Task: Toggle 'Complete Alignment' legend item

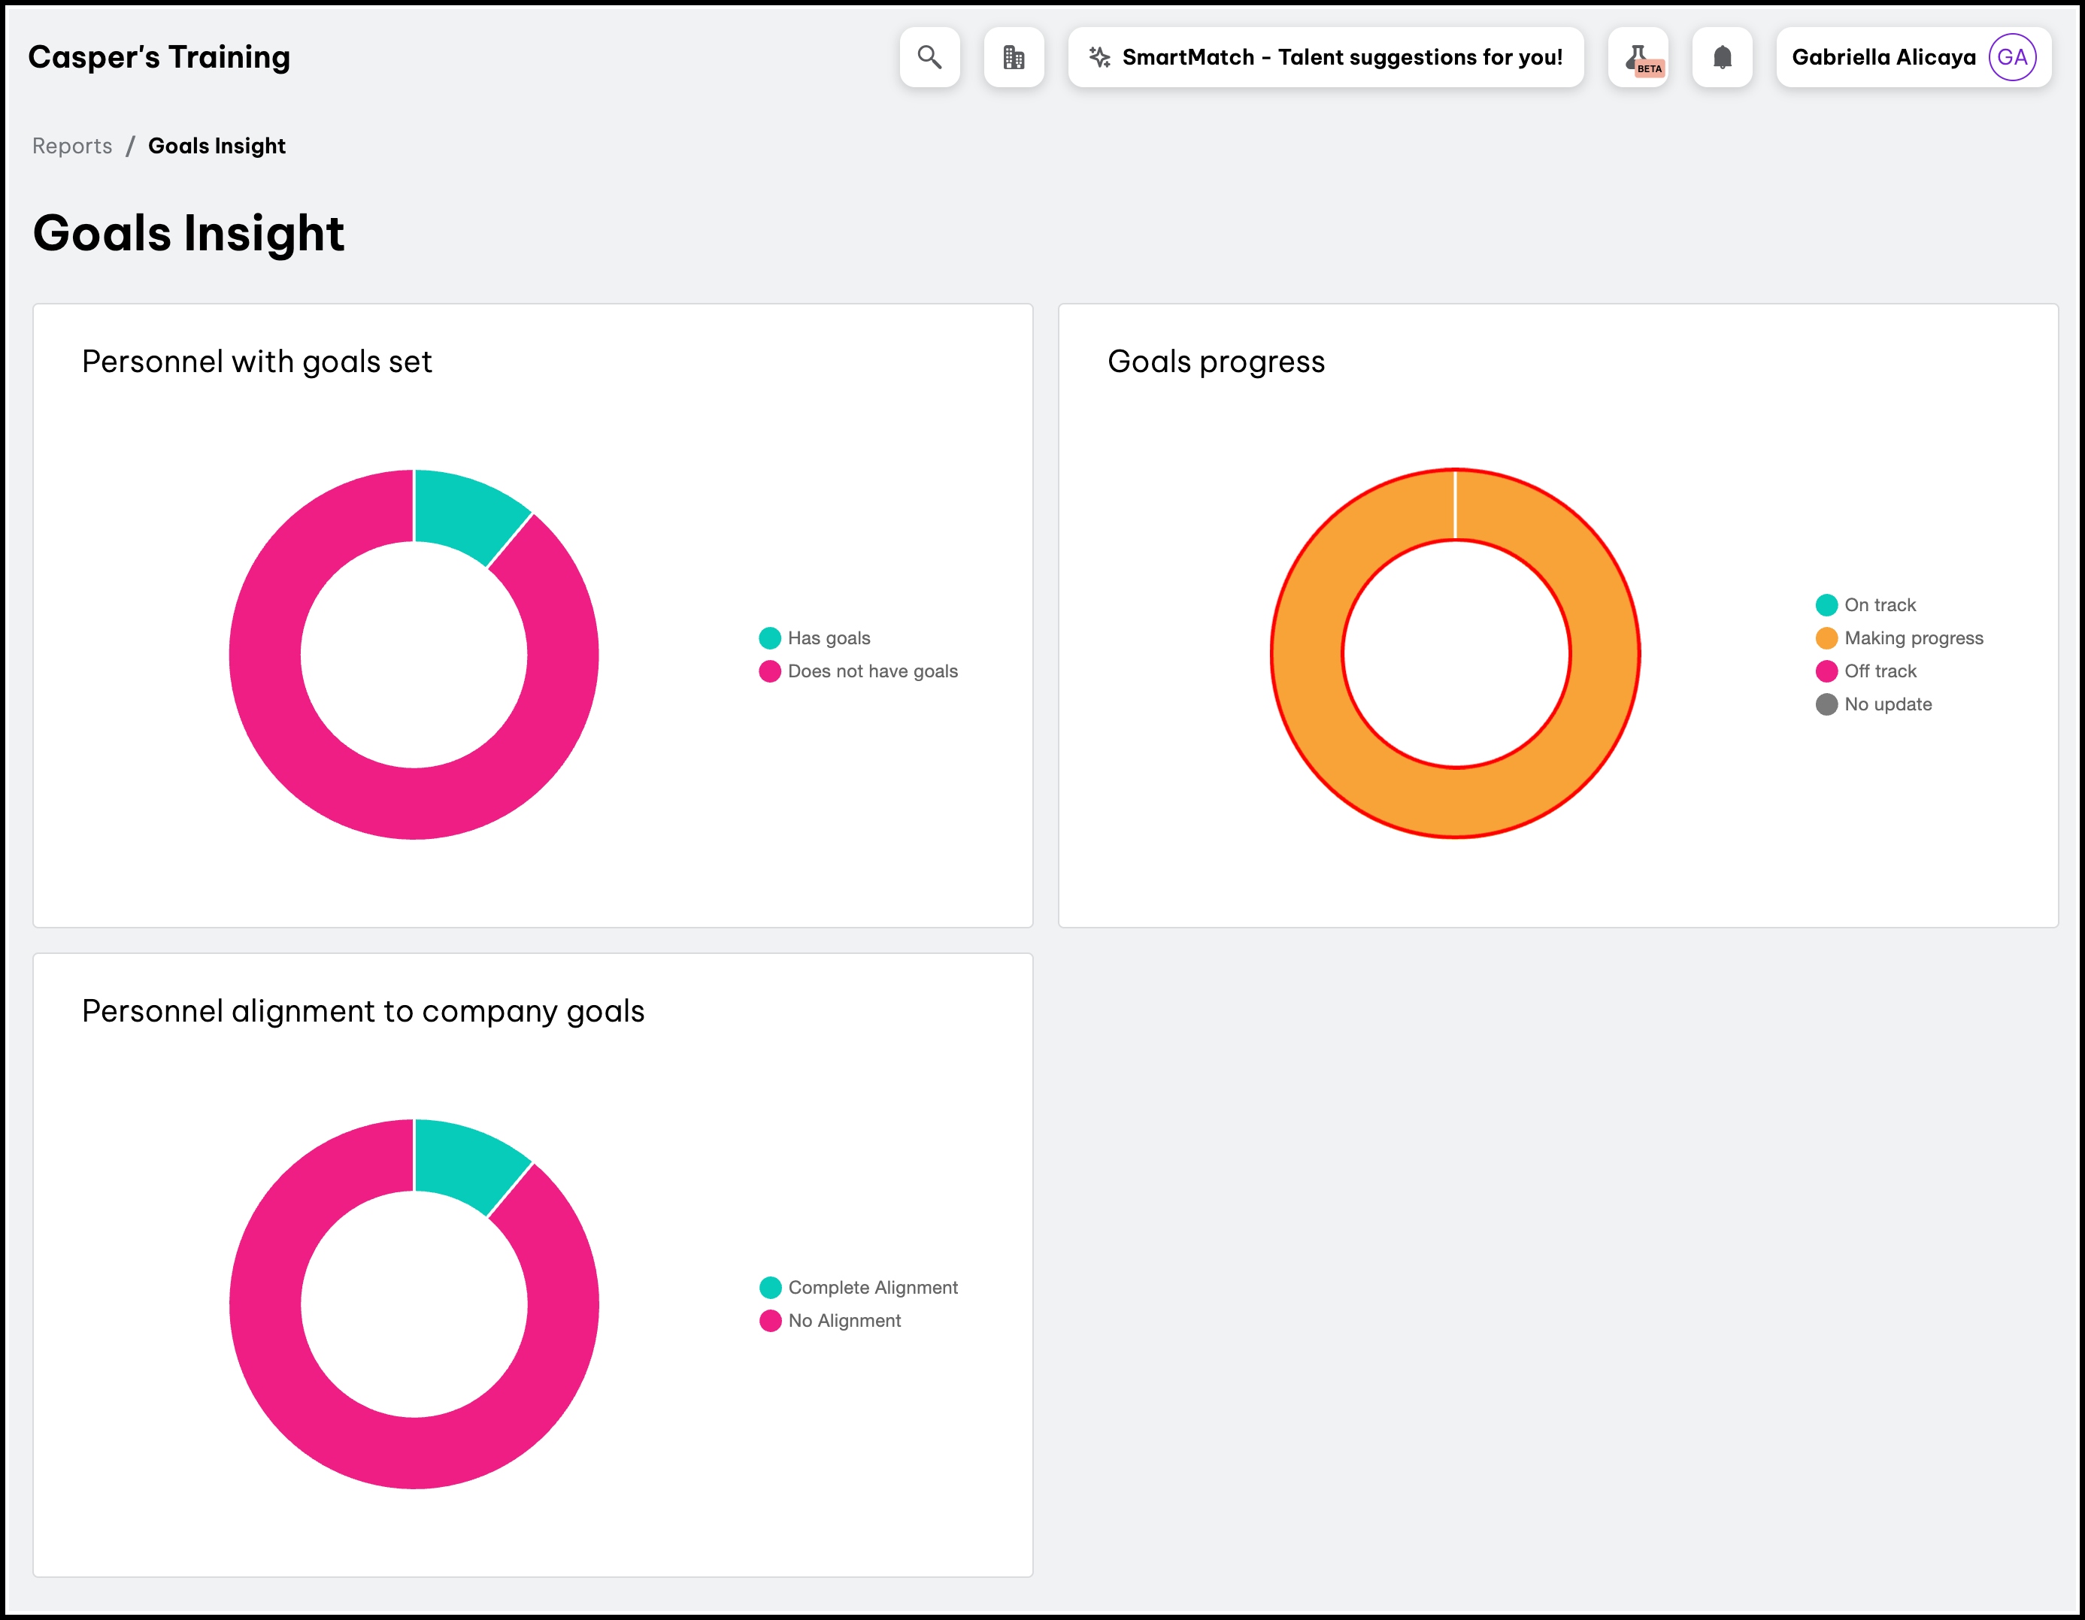Action: point(871,1288)
